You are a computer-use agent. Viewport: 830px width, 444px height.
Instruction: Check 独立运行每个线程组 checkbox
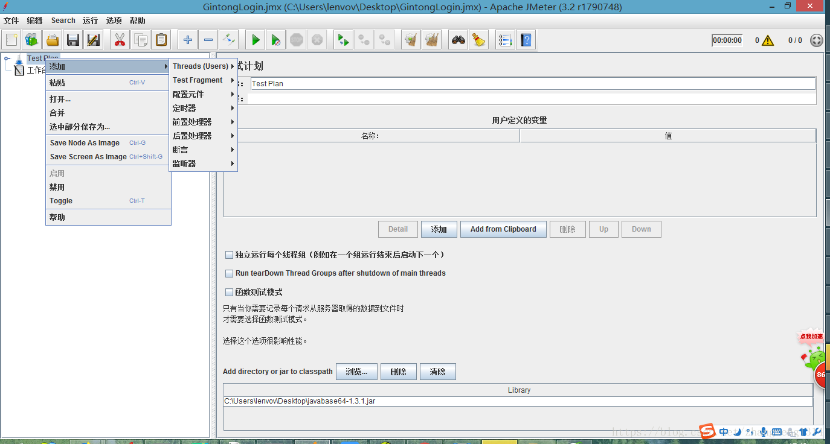[x=229, y=255]
